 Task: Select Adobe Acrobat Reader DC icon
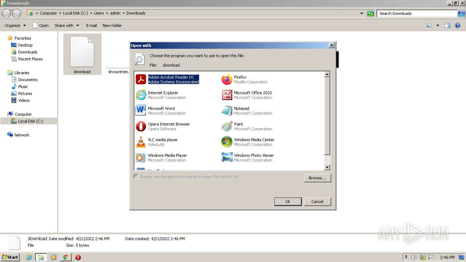141,79
